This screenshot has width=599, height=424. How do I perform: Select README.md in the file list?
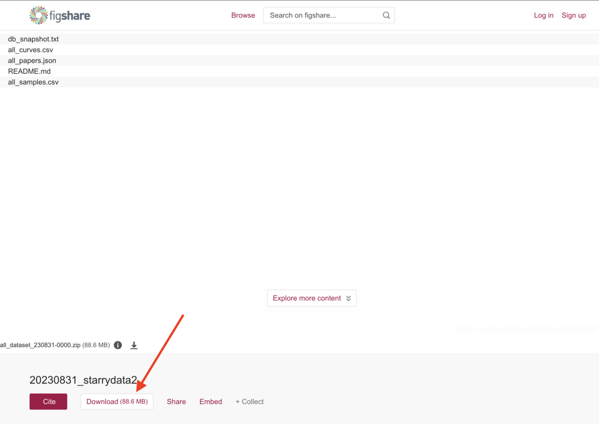tap(29, 71)
